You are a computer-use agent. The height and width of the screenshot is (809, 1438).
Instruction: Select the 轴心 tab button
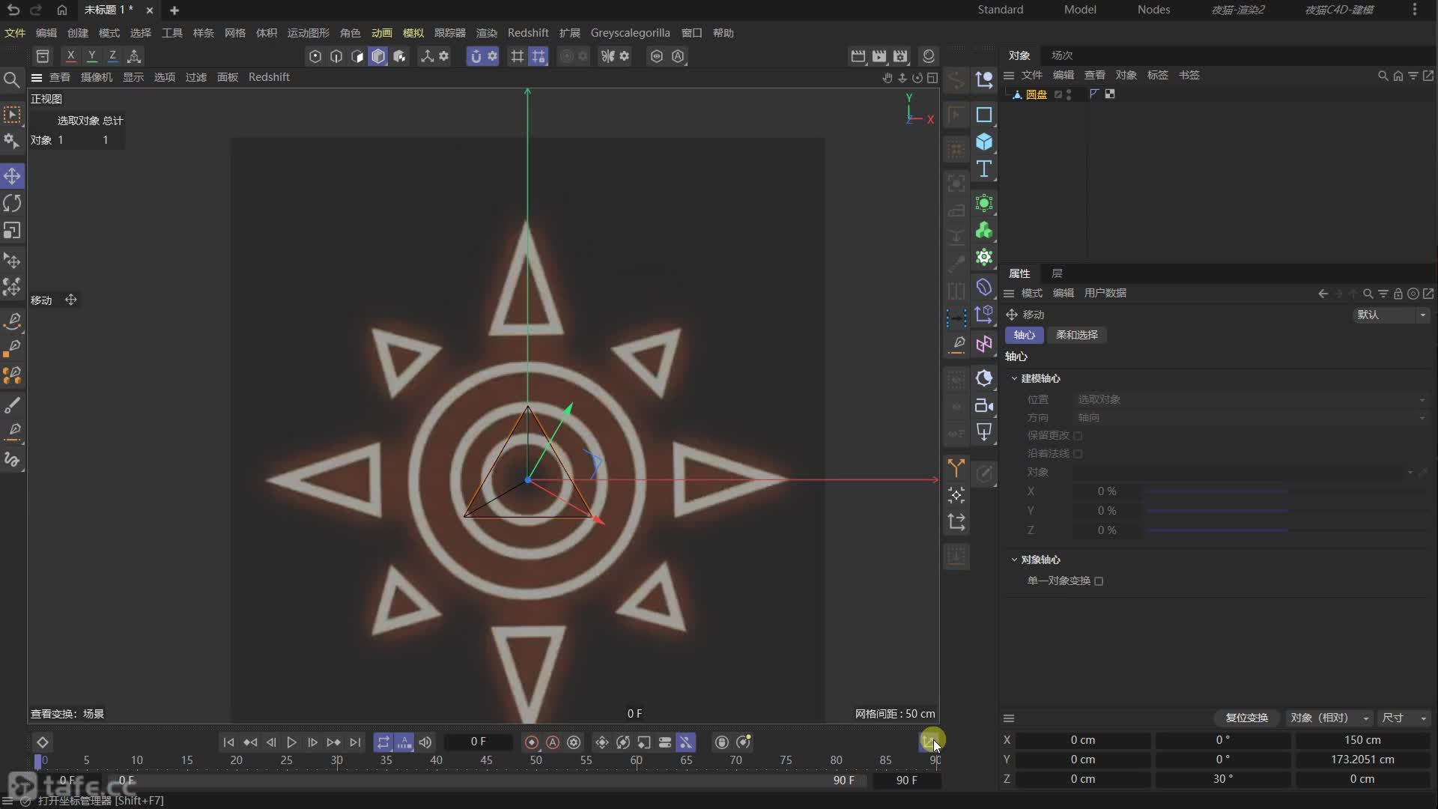click(1024, 336)
